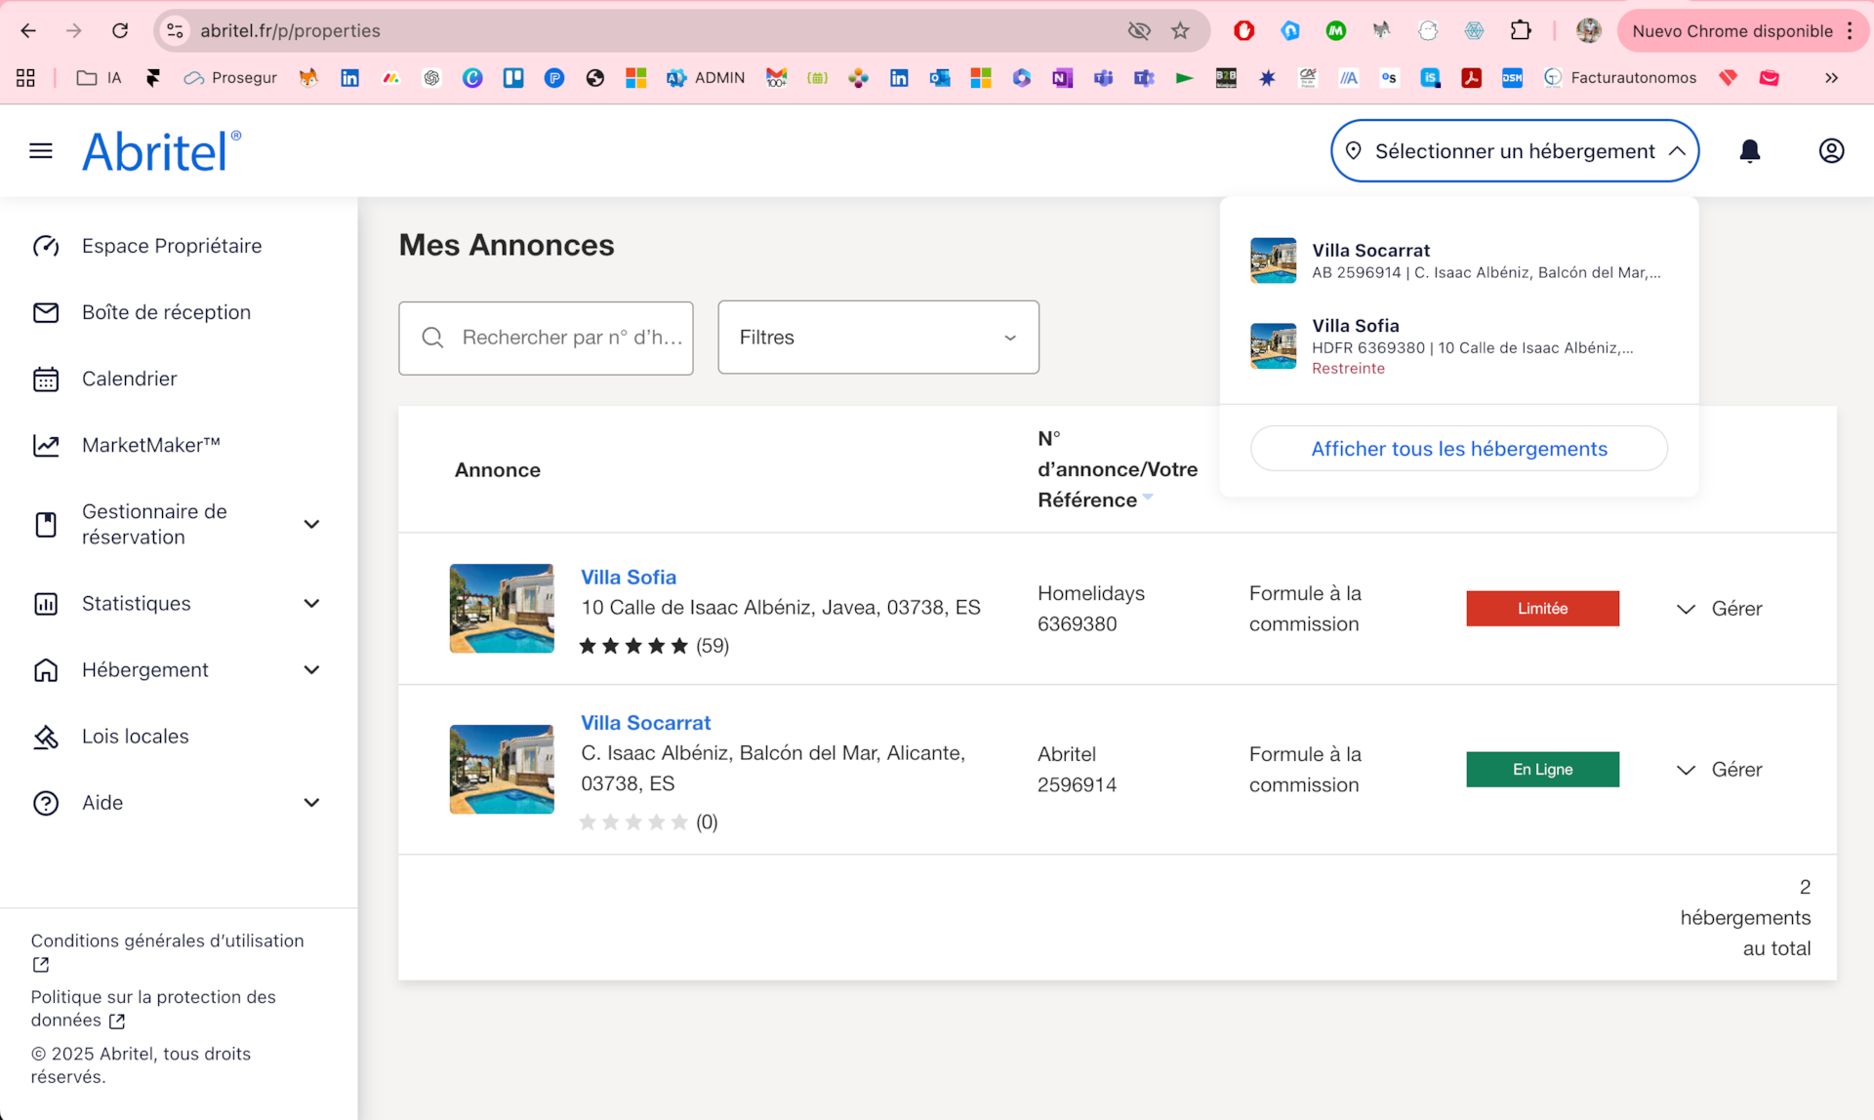Click Afficher tous les hébergements button

coord(1458,449)
